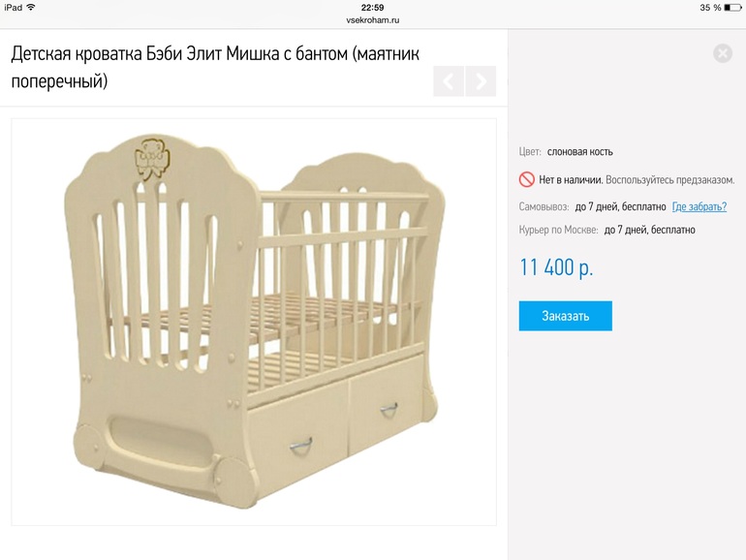746x560 pixels.
Task: Tap the Wi-Fi status icon
Action: tap(31, 7)
